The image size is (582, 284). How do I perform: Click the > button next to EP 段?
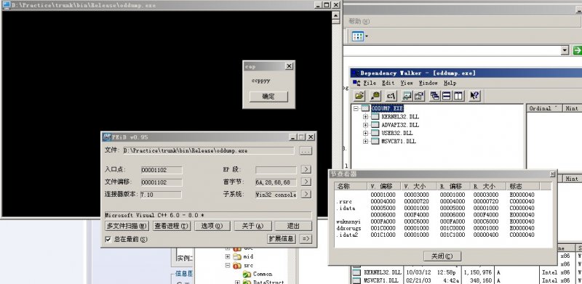click(306, 169)
